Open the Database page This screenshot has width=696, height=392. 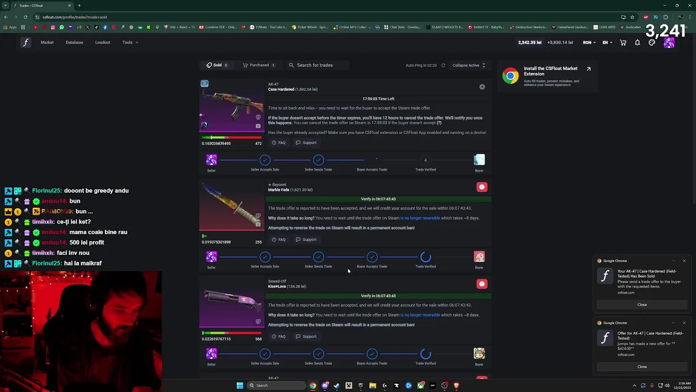pyautogui.click(x=74, y=42)
